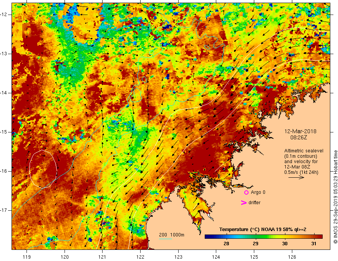
Task: Click the latitude axis label -14
Action: coord(4,93)
